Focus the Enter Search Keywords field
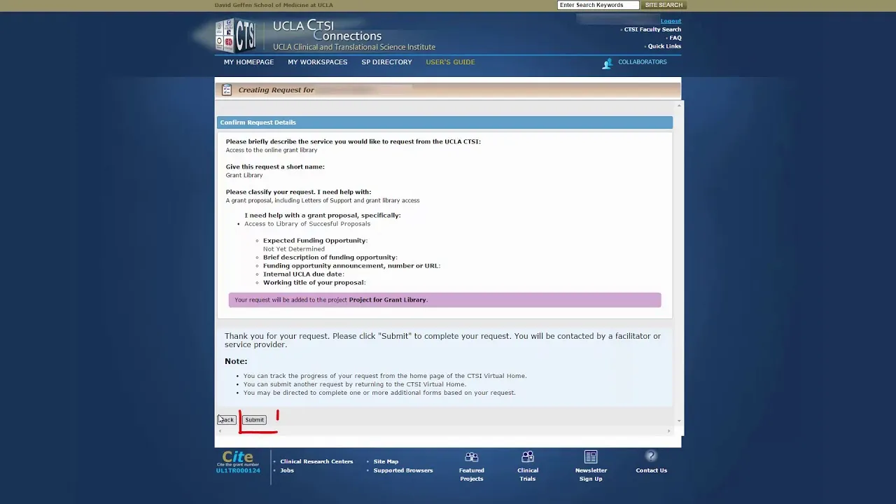Viewport: 896px width, 504px height. pos(598,5)
